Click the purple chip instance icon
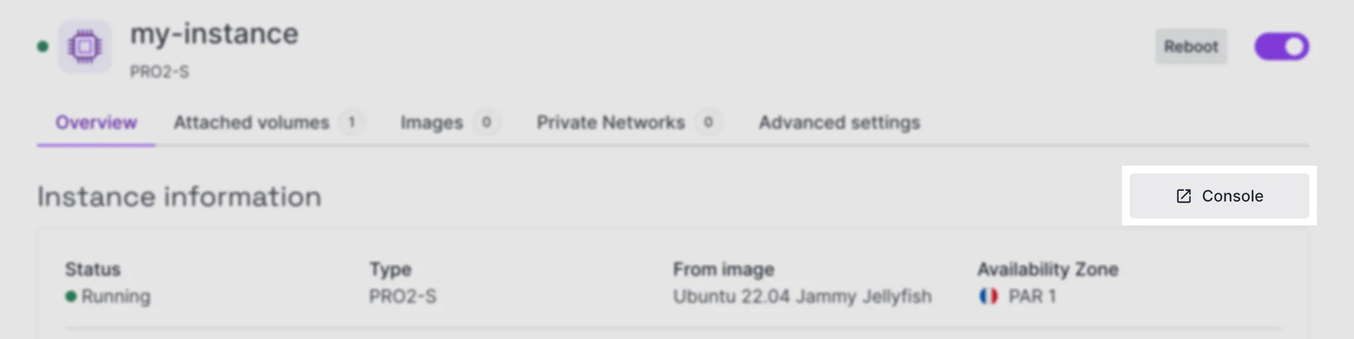The width and height of the screenshot is (1354, 339). 85,46
